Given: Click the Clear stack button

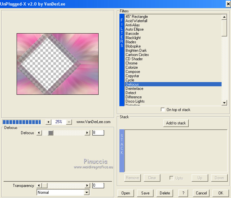Looking at the screenshot, I should pos(152,178).
